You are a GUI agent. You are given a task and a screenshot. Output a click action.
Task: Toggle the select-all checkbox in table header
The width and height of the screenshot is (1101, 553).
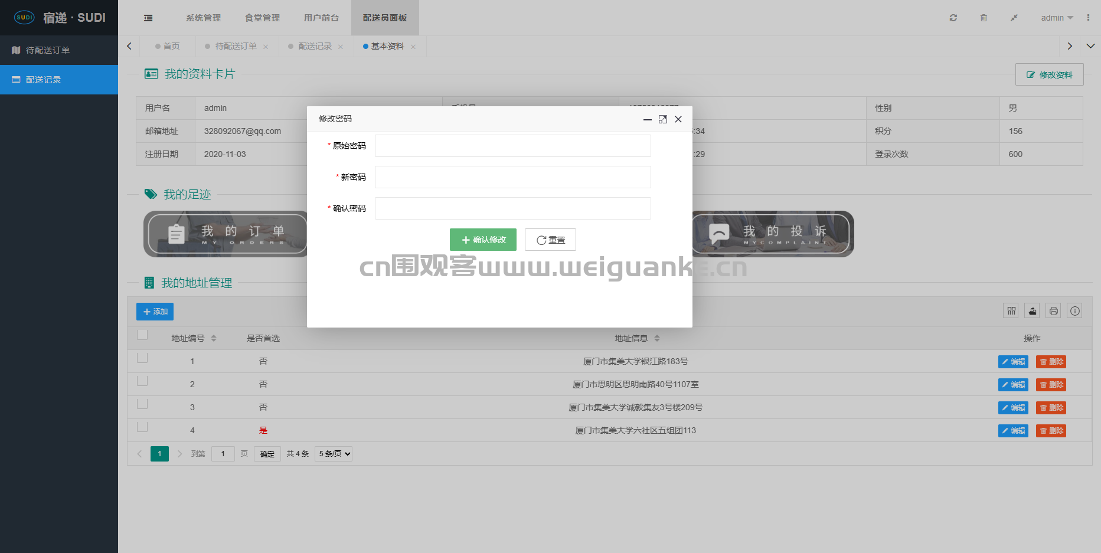coord(142,335)
